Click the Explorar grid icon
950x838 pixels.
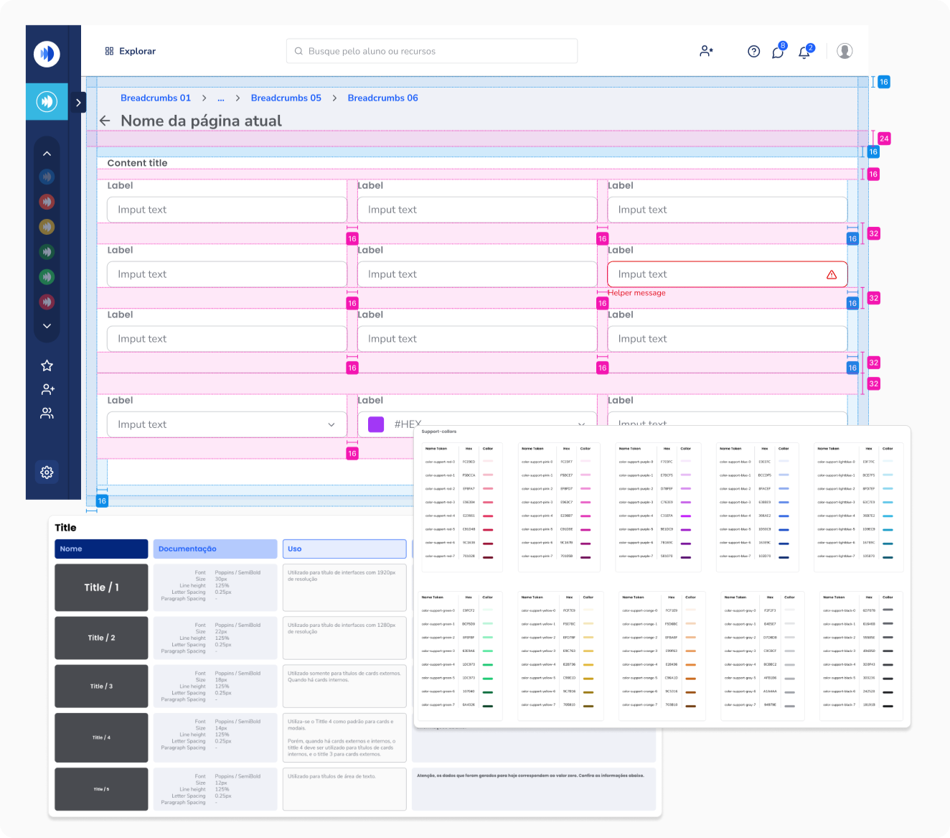(x=109, y=51)
